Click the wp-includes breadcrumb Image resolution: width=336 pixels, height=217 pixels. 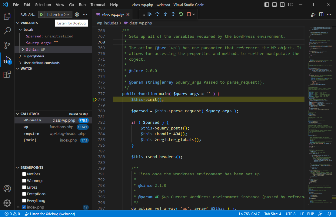pos(107,23)
